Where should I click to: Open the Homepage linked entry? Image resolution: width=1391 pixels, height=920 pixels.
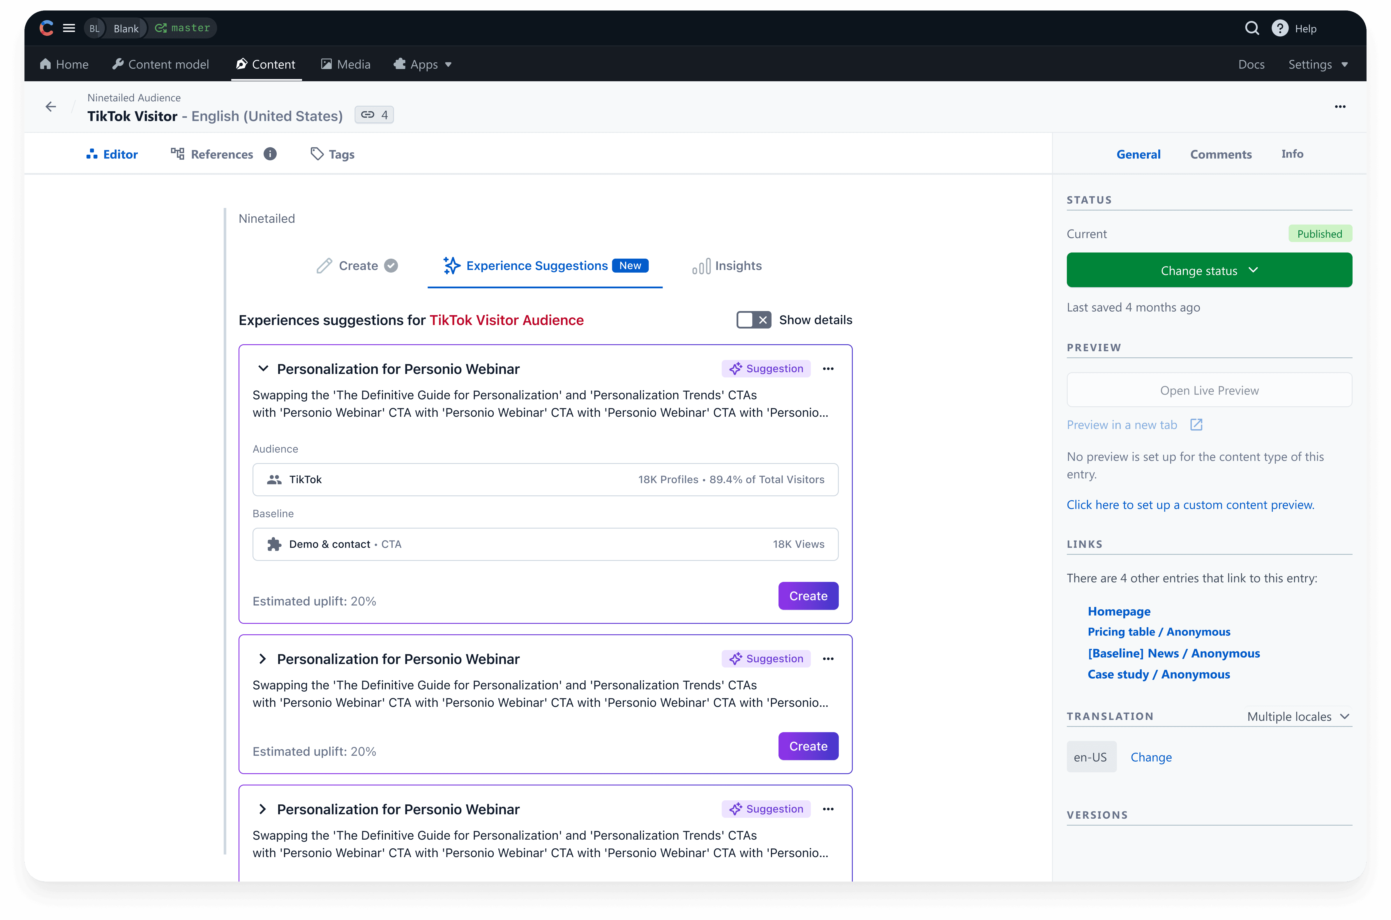coord(1119,611)
